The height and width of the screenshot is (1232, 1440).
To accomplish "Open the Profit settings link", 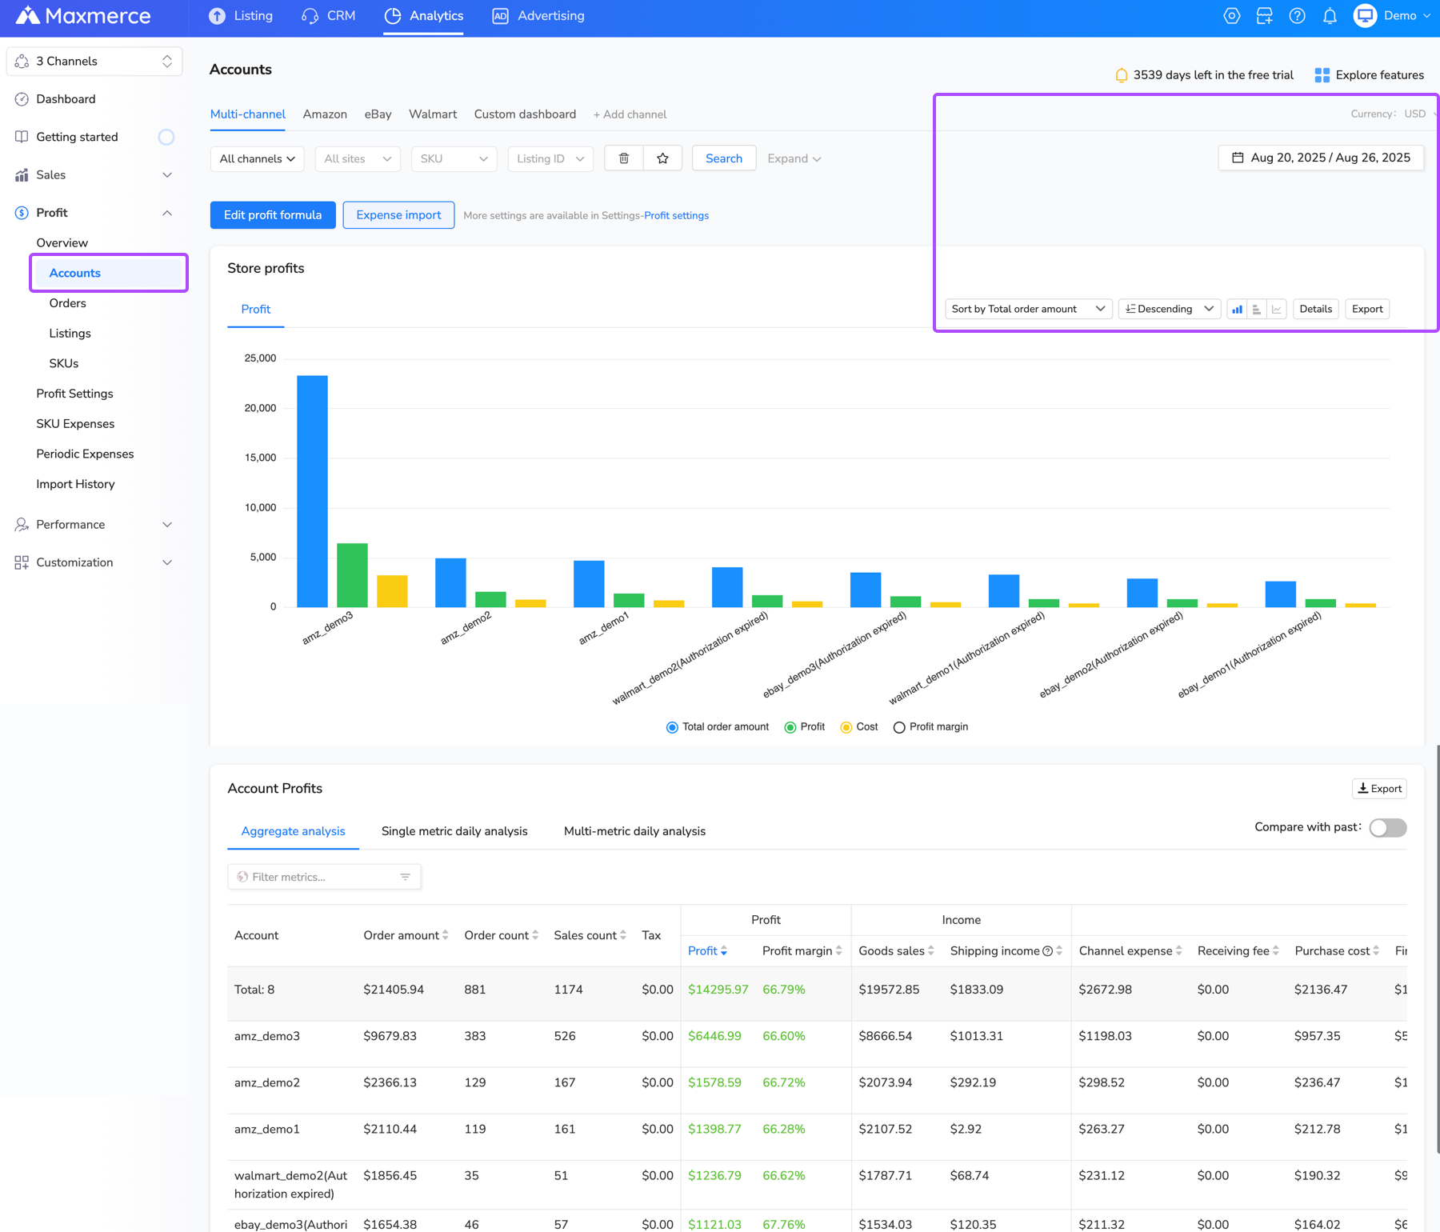I will tap(676, 216).
